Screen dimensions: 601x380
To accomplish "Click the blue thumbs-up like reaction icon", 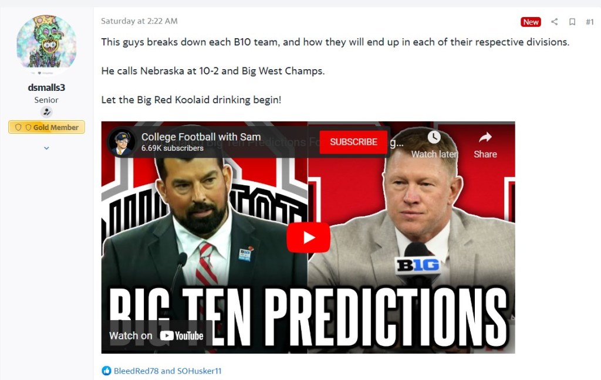I will [106, 371].
